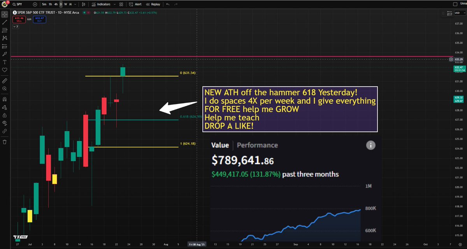Open the Indicators dialog

pyautogui.click(x=101, y=4)
